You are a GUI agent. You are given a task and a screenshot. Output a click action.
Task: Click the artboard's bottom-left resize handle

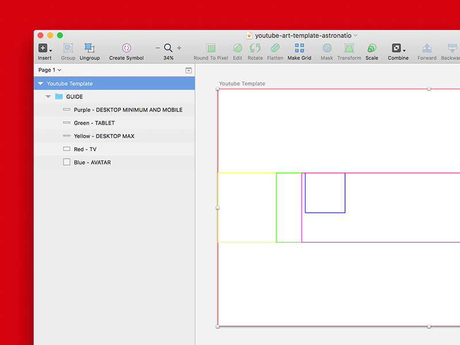218,327
